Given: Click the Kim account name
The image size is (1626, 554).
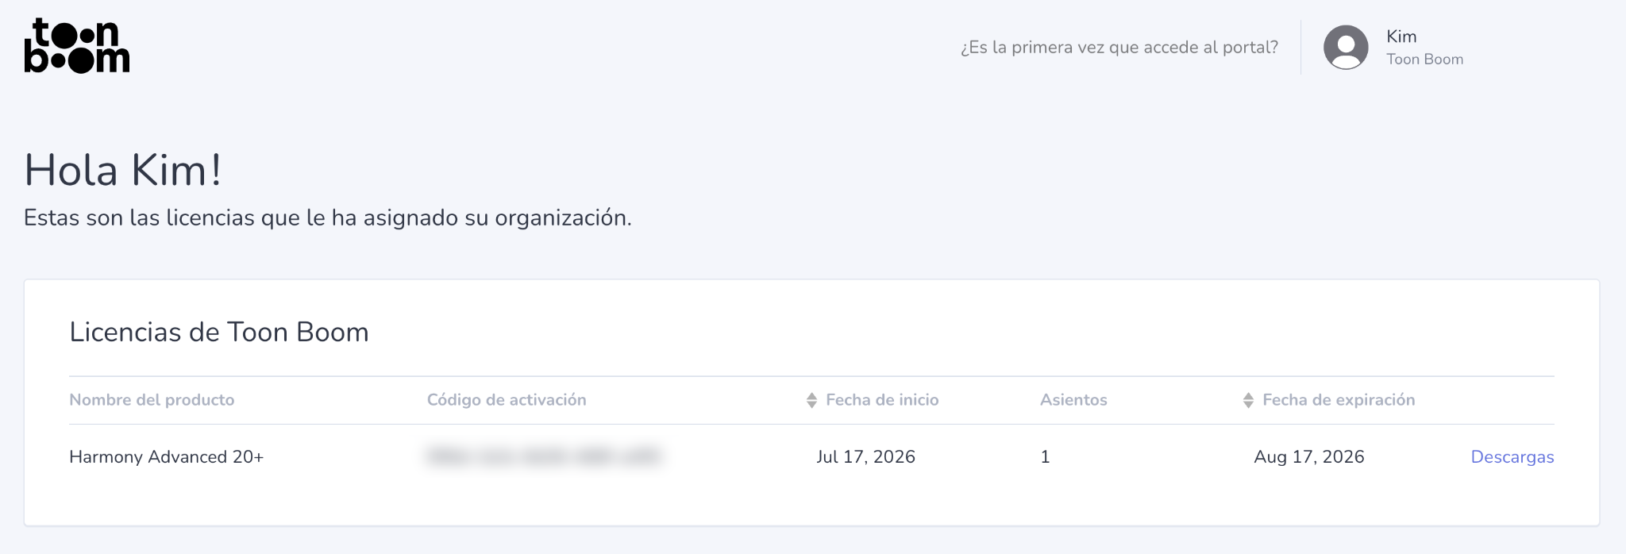Looking at the screenshot, I should coord(1401,37).
